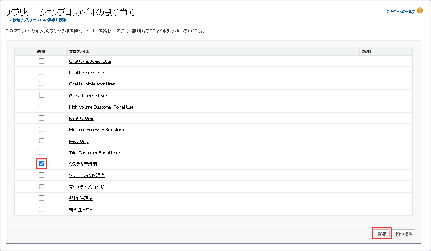The width and height of the screenshot is (431, 251).
Task: Open the Chatter External User profile link
Action: click(90, 62)
